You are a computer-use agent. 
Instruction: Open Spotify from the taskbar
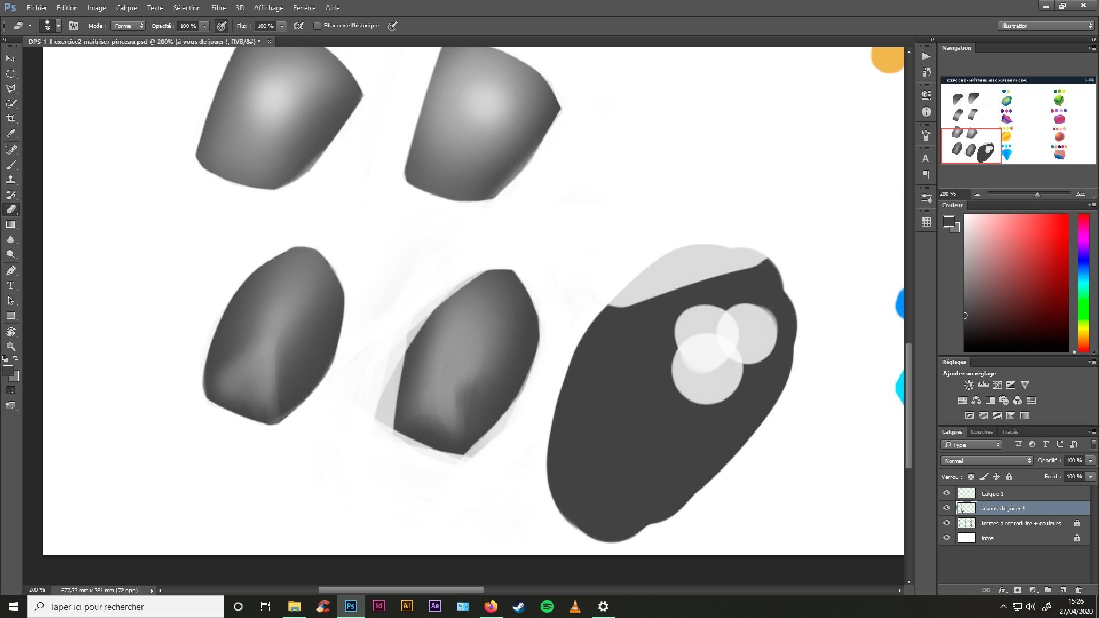coord(547,607)
